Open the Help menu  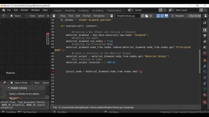[x=45, y=10]
